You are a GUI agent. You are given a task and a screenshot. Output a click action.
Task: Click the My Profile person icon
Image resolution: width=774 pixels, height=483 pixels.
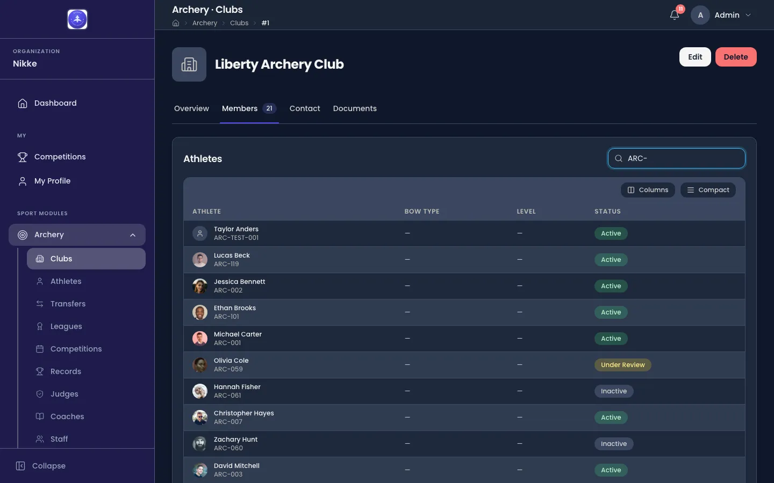[23, 181]
